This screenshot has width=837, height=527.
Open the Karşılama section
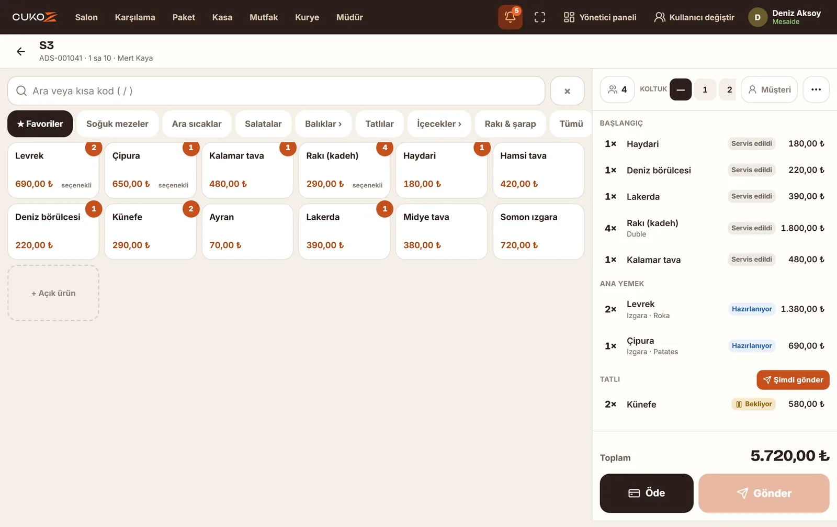tap(135, 17)
